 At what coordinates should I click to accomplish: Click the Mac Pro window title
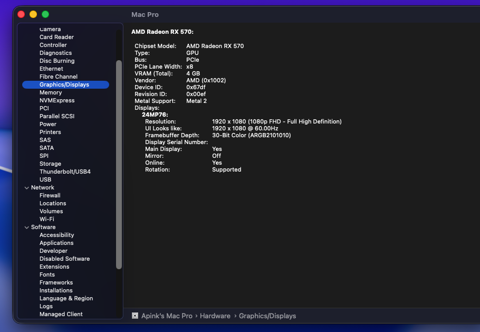[145, 14]
